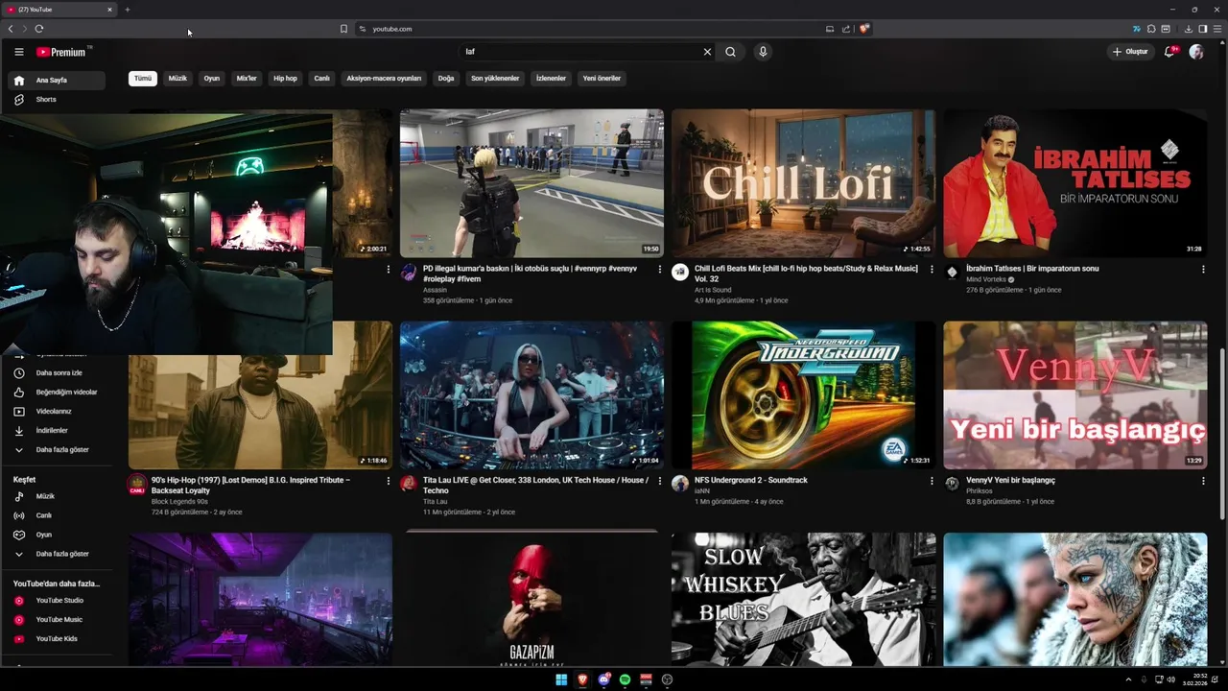The image size is (1228, 691).
Task: Click the magnifier search button
Action: pos(731,52)
